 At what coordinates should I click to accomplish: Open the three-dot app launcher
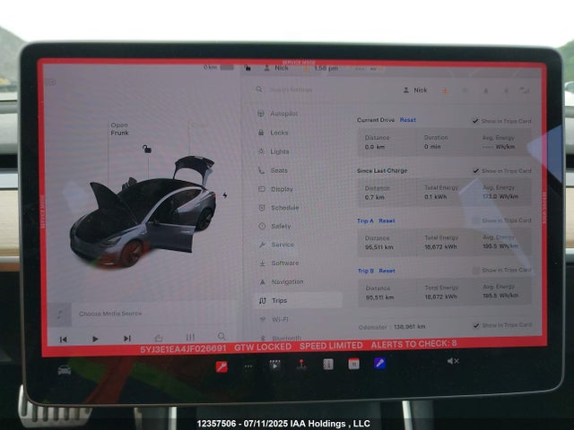point(248,366)
